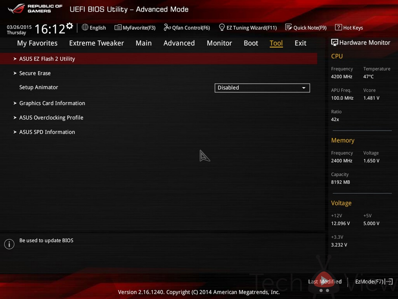This screenshot has height=299, width=398.
Task: Click the Capacity 8192 MB value
Action: click(341, 182)
